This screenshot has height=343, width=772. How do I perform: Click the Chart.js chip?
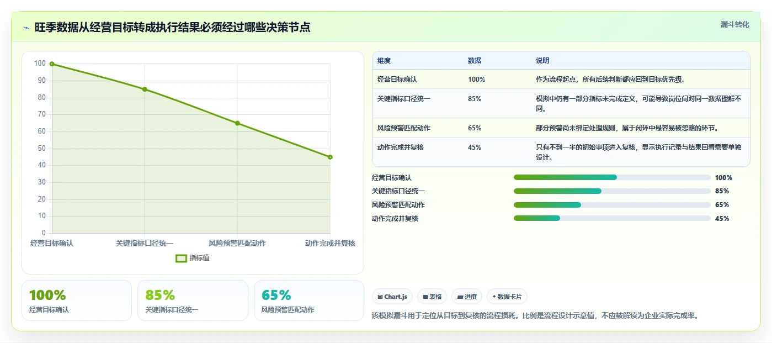pyautogui.click(x=392, y=297)
